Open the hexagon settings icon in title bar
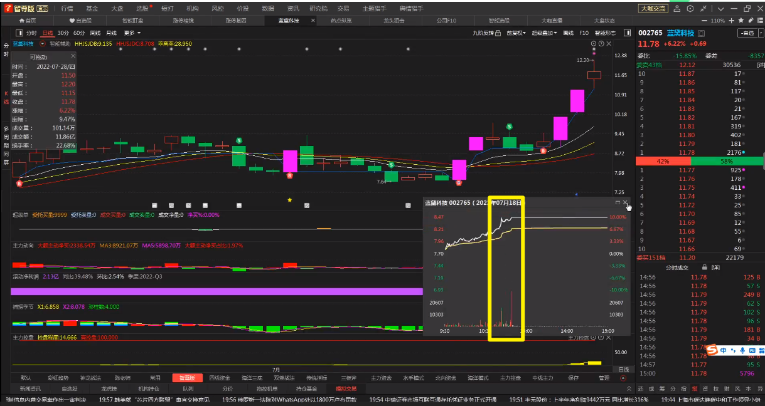 (x=690, y=9)
